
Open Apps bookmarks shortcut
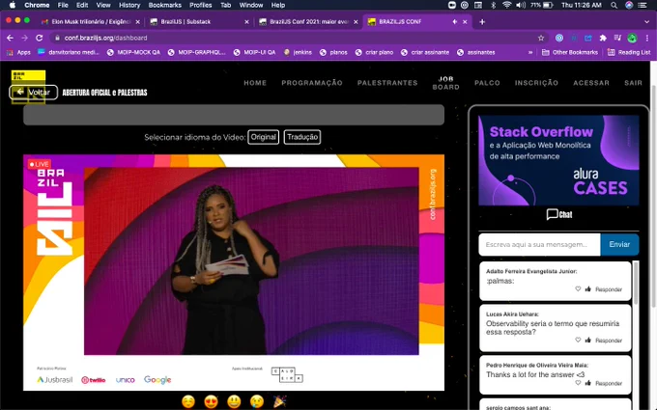[x=18, y=52]
